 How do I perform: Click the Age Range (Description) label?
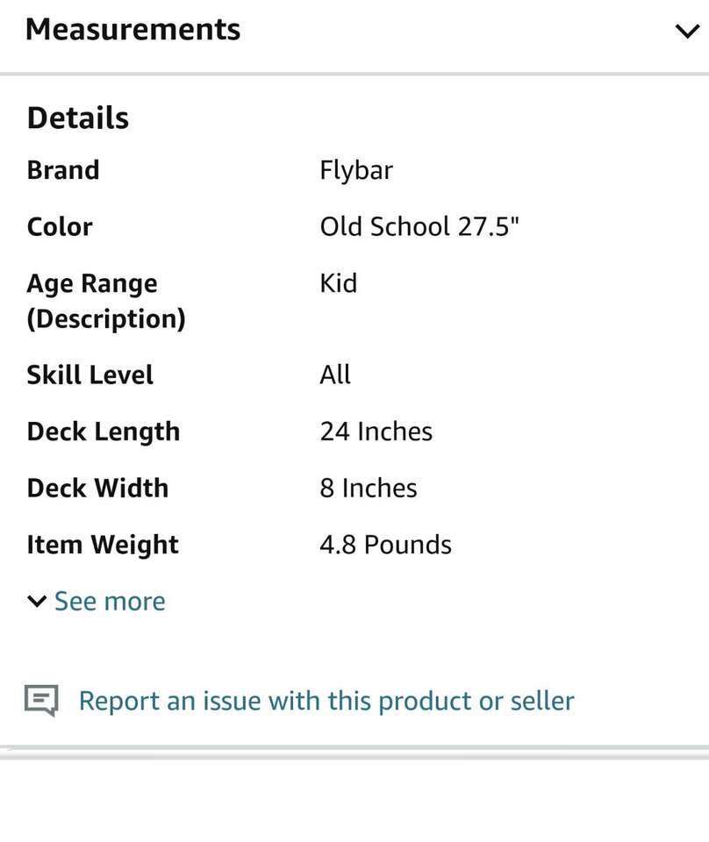(x=106, y=301)
